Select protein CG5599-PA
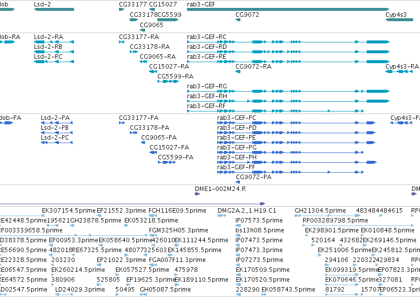 point(176,157)
